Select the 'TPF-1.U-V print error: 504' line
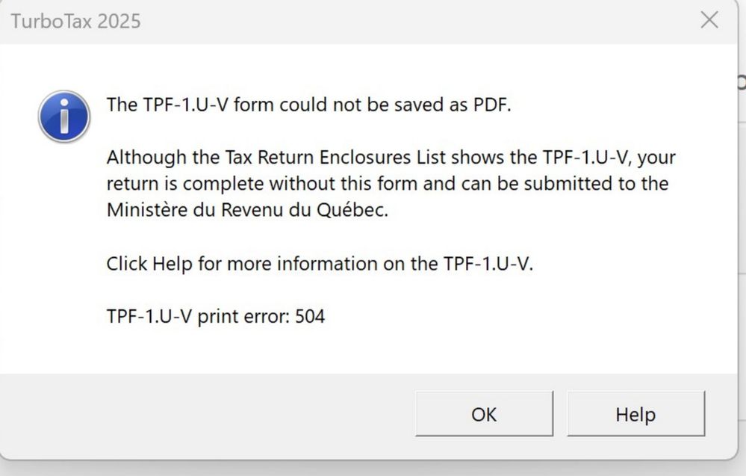 coord(214,316)
